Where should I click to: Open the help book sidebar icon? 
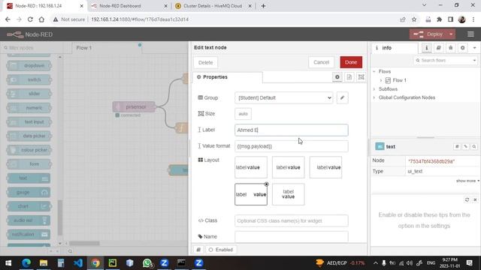tap(439, 48)
